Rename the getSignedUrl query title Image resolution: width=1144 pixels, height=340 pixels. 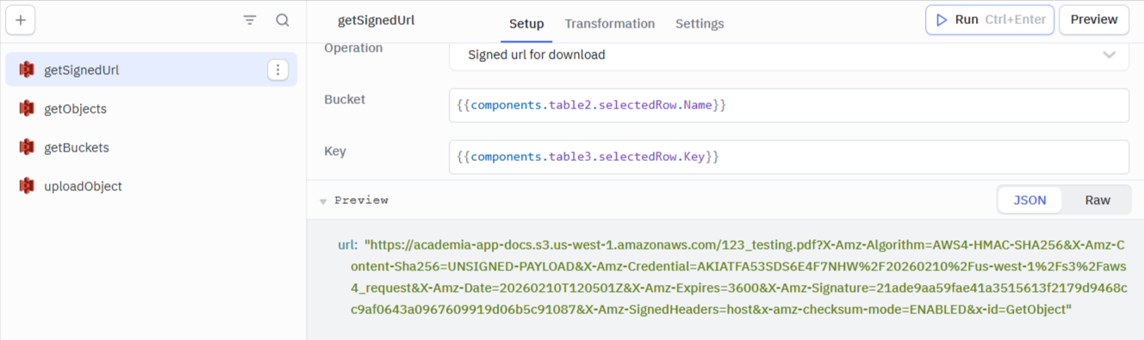pos(376,20)
